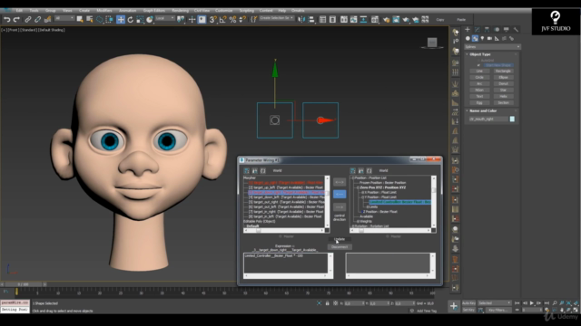Open the Selected key filter dropdown
This screenshot has height=326, width=581.
pyautogui.click(x=494, y=303)
